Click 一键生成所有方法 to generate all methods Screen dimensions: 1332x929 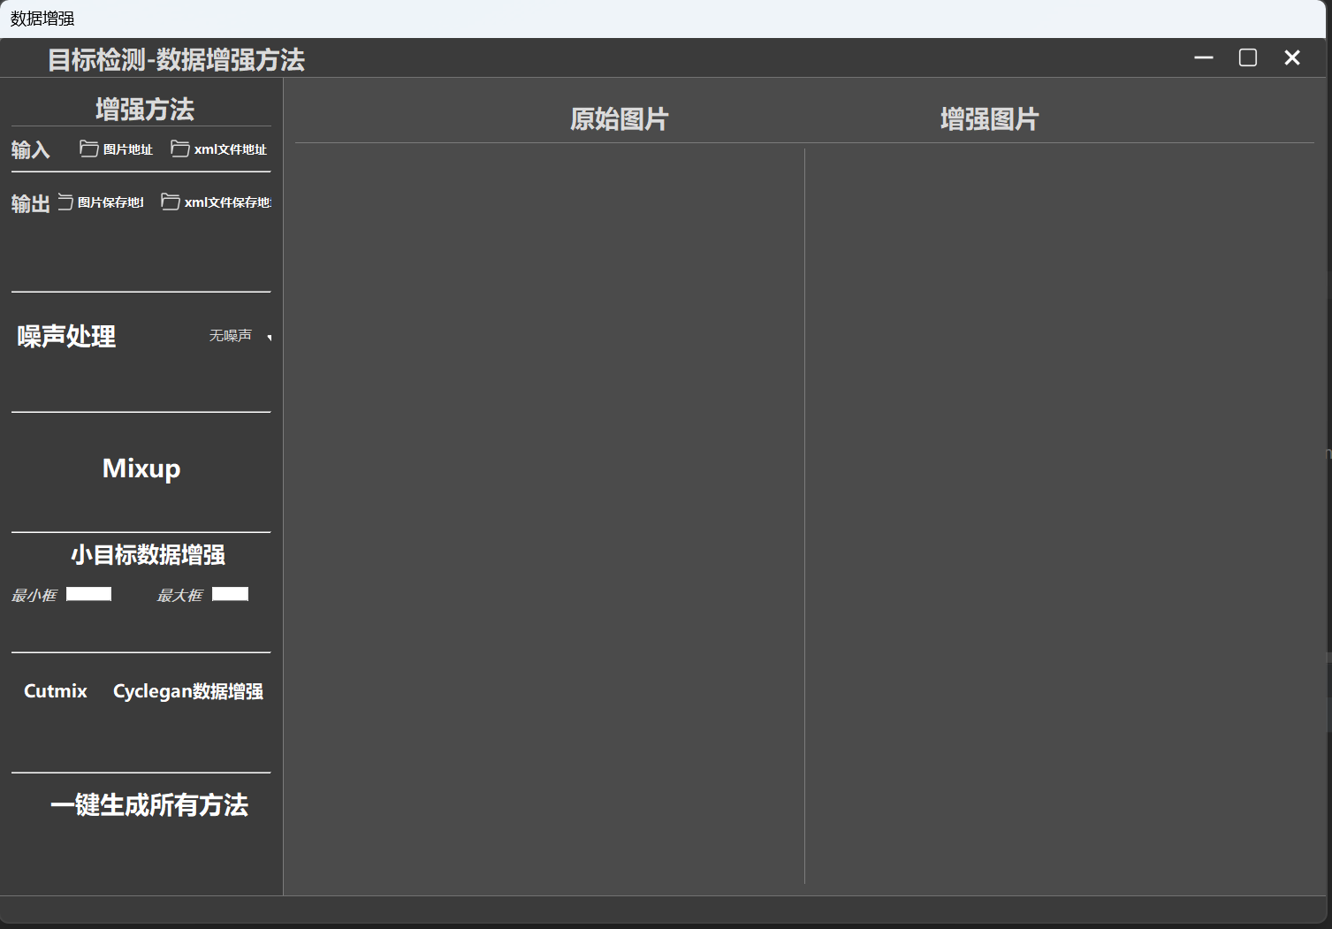pos(150,804)
